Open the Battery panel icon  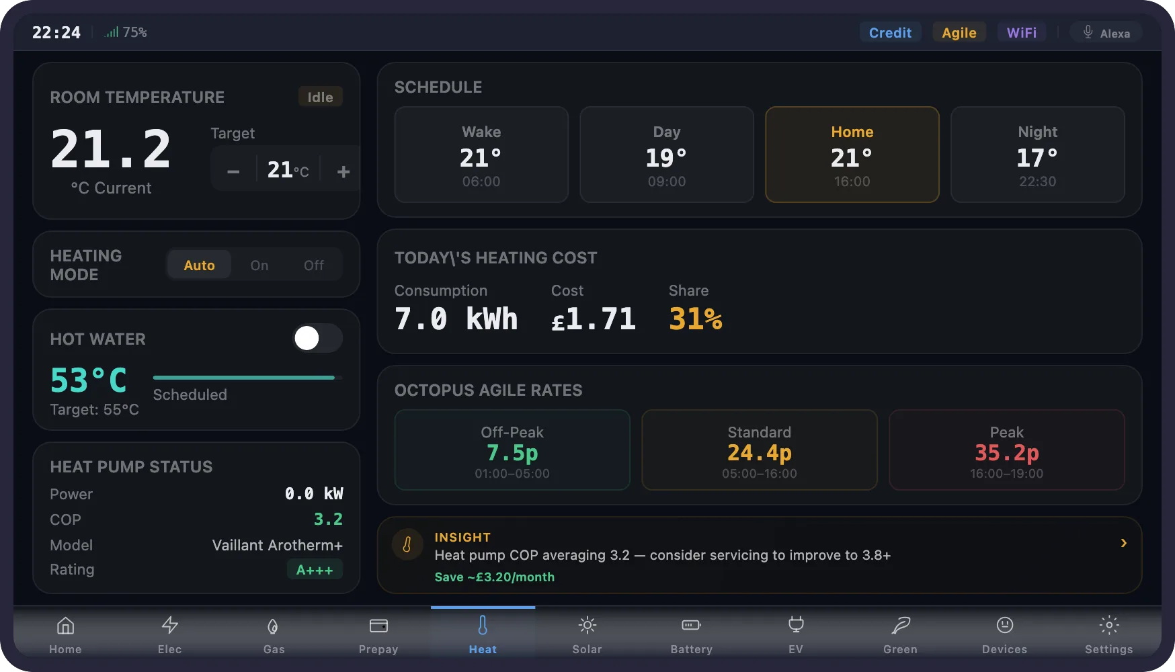click(x=691, y=626)
